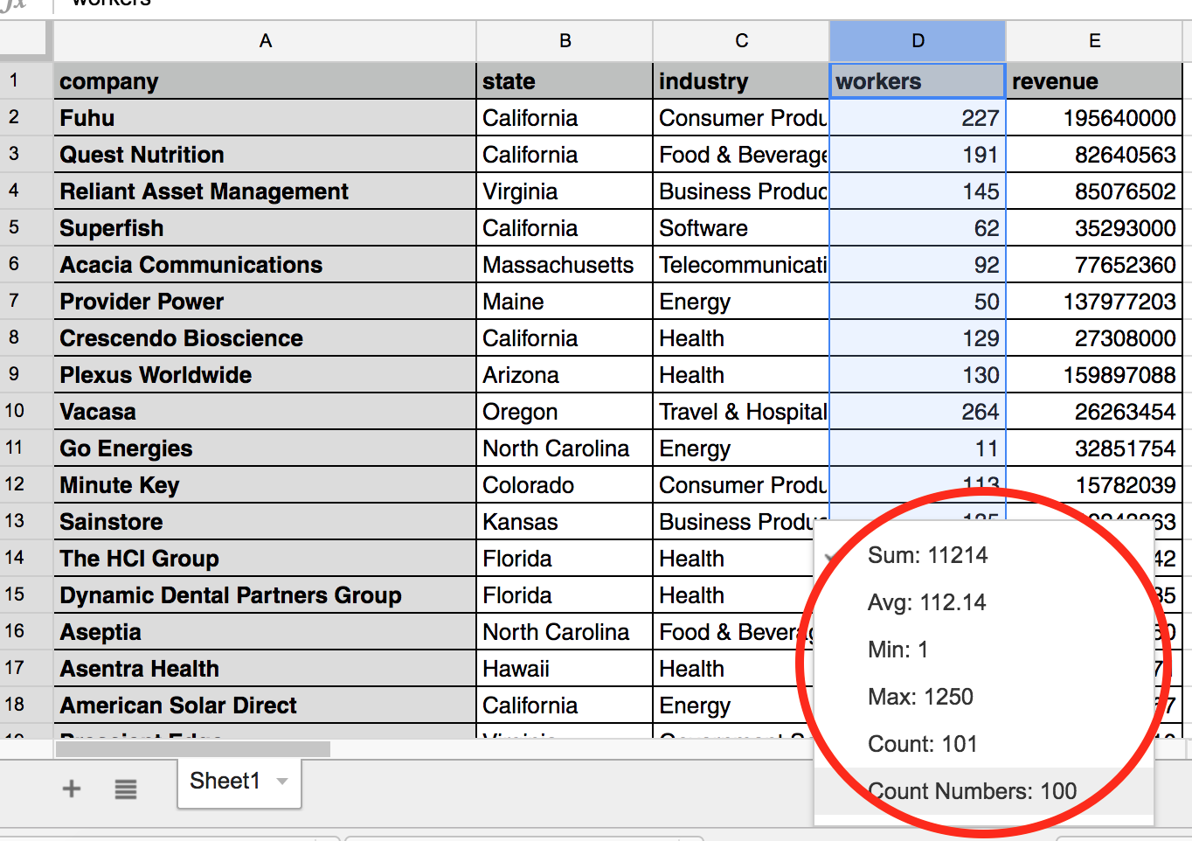1192x841 pixels.
Task: Click the workers value 62
Action: pos(918,228)
